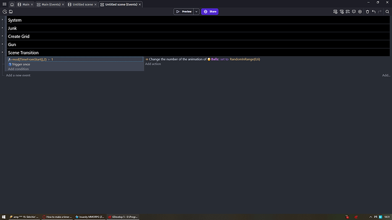The width and height of the screenshot is (392, 220).
Task: Expand the Create Grid event group
Action: click(x=2, y=36)
